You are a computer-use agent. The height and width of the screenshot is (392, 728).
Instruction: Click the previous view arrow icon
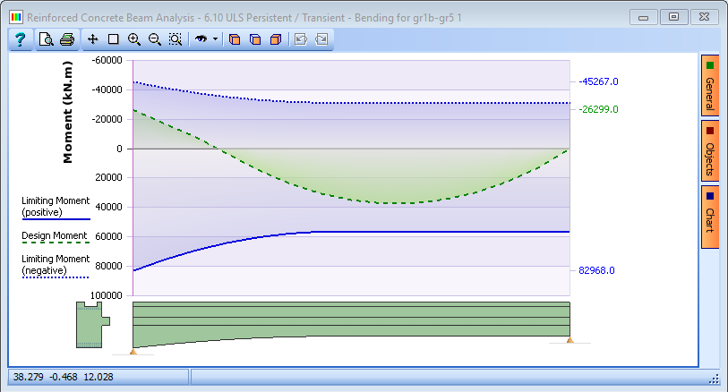[301, 39]
